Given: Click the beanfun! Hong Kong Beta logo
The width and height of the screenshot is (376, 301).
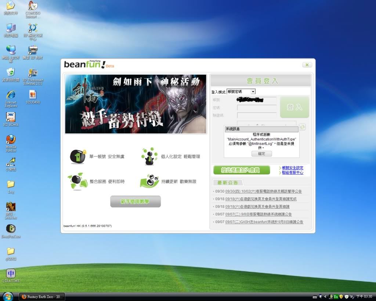Looking at the screenshot, I should click(x=89, y=64).
